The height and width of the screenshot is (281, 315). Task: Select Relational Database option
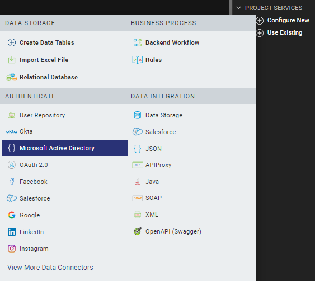coord(49,77)
